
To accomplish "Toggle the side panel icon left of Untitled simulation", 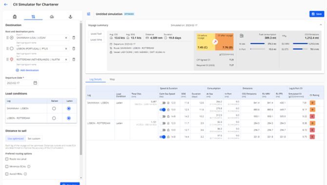I will 89,14.
